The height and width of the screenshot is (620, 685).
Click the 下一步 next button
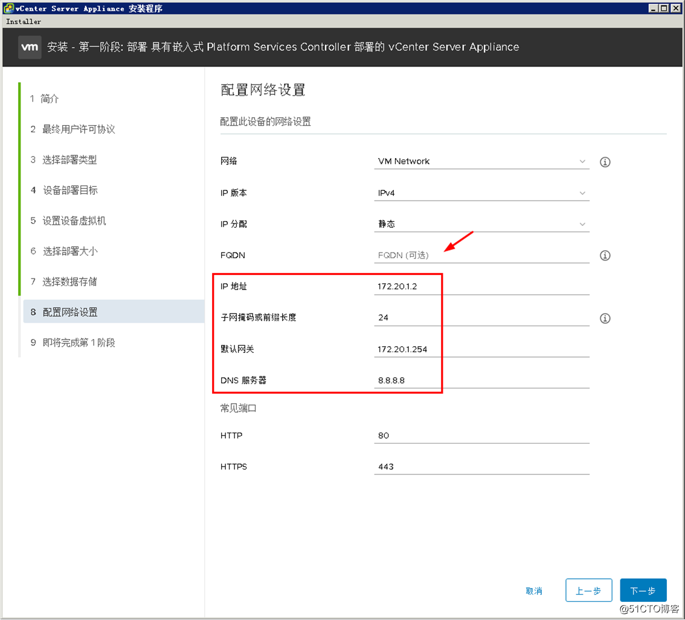[643, 591]
